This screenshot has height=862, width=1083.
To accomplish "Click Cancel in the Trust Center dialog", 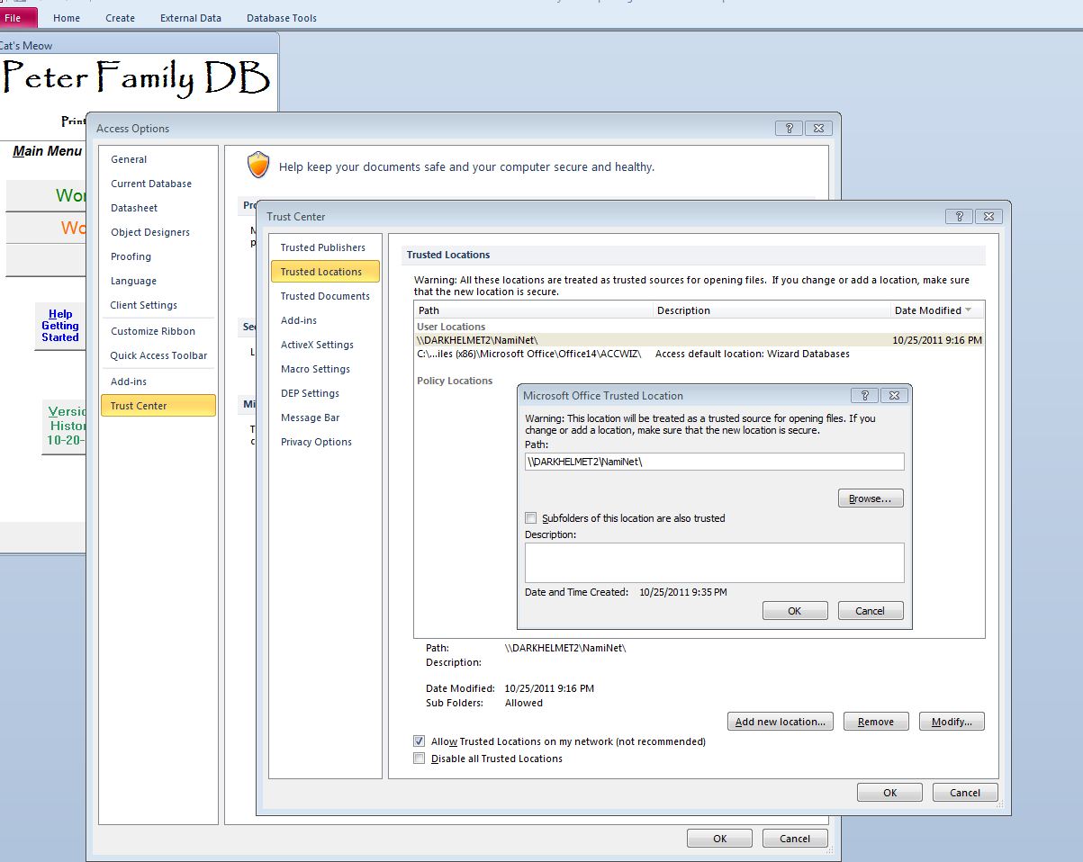I will (965, 793).
